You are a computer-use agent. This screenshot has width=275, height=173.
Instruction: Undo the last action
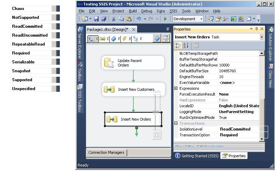[x=139, y=19]
